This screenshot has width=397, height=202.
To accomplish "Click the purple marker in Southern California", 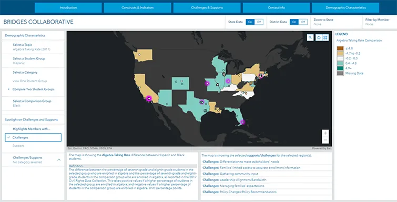I will (149, 98).
